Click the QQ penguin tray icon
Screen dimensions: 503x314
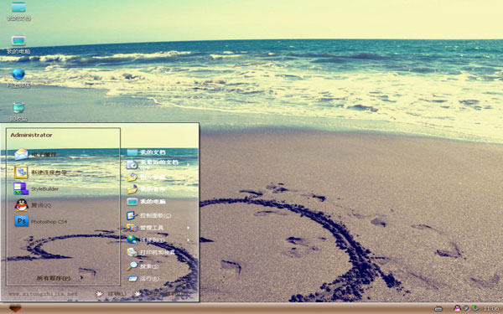458,308
